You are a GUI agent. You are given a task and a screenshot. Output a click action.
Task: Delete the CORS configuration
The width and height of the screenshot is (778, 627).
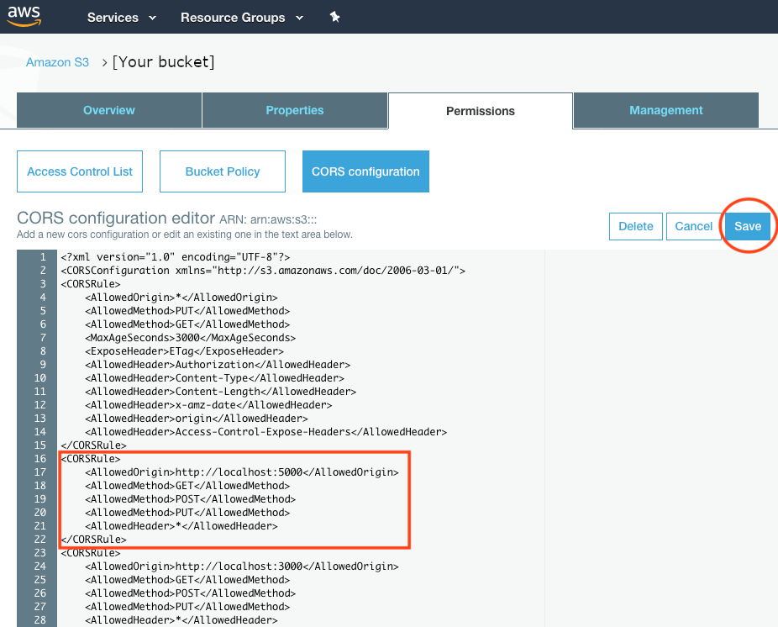(x=635, y=226)
